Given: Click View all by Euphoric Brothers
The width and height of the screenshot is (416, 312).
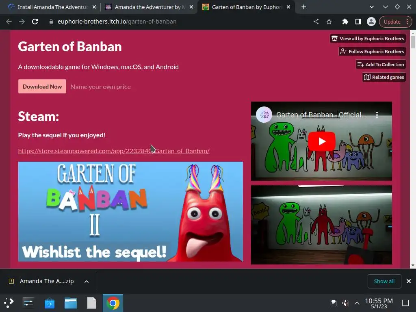Looking at the screenshot, I should click(368, 39).
